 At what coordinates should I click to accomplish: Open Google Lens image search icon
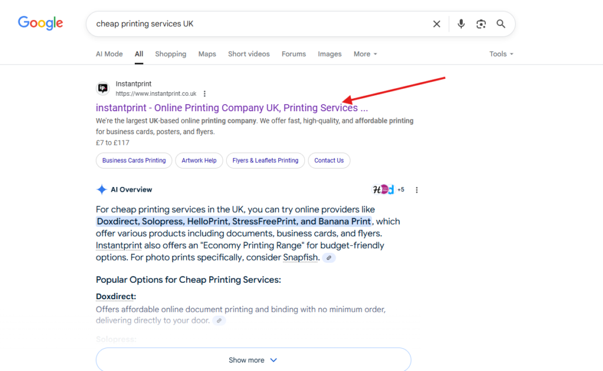[x=481, y=24]
